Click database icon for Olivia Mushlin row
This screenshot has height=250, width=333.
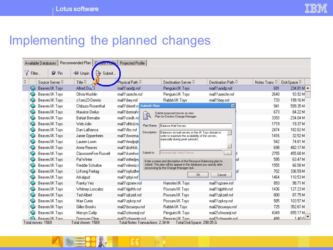click(33, 94)
